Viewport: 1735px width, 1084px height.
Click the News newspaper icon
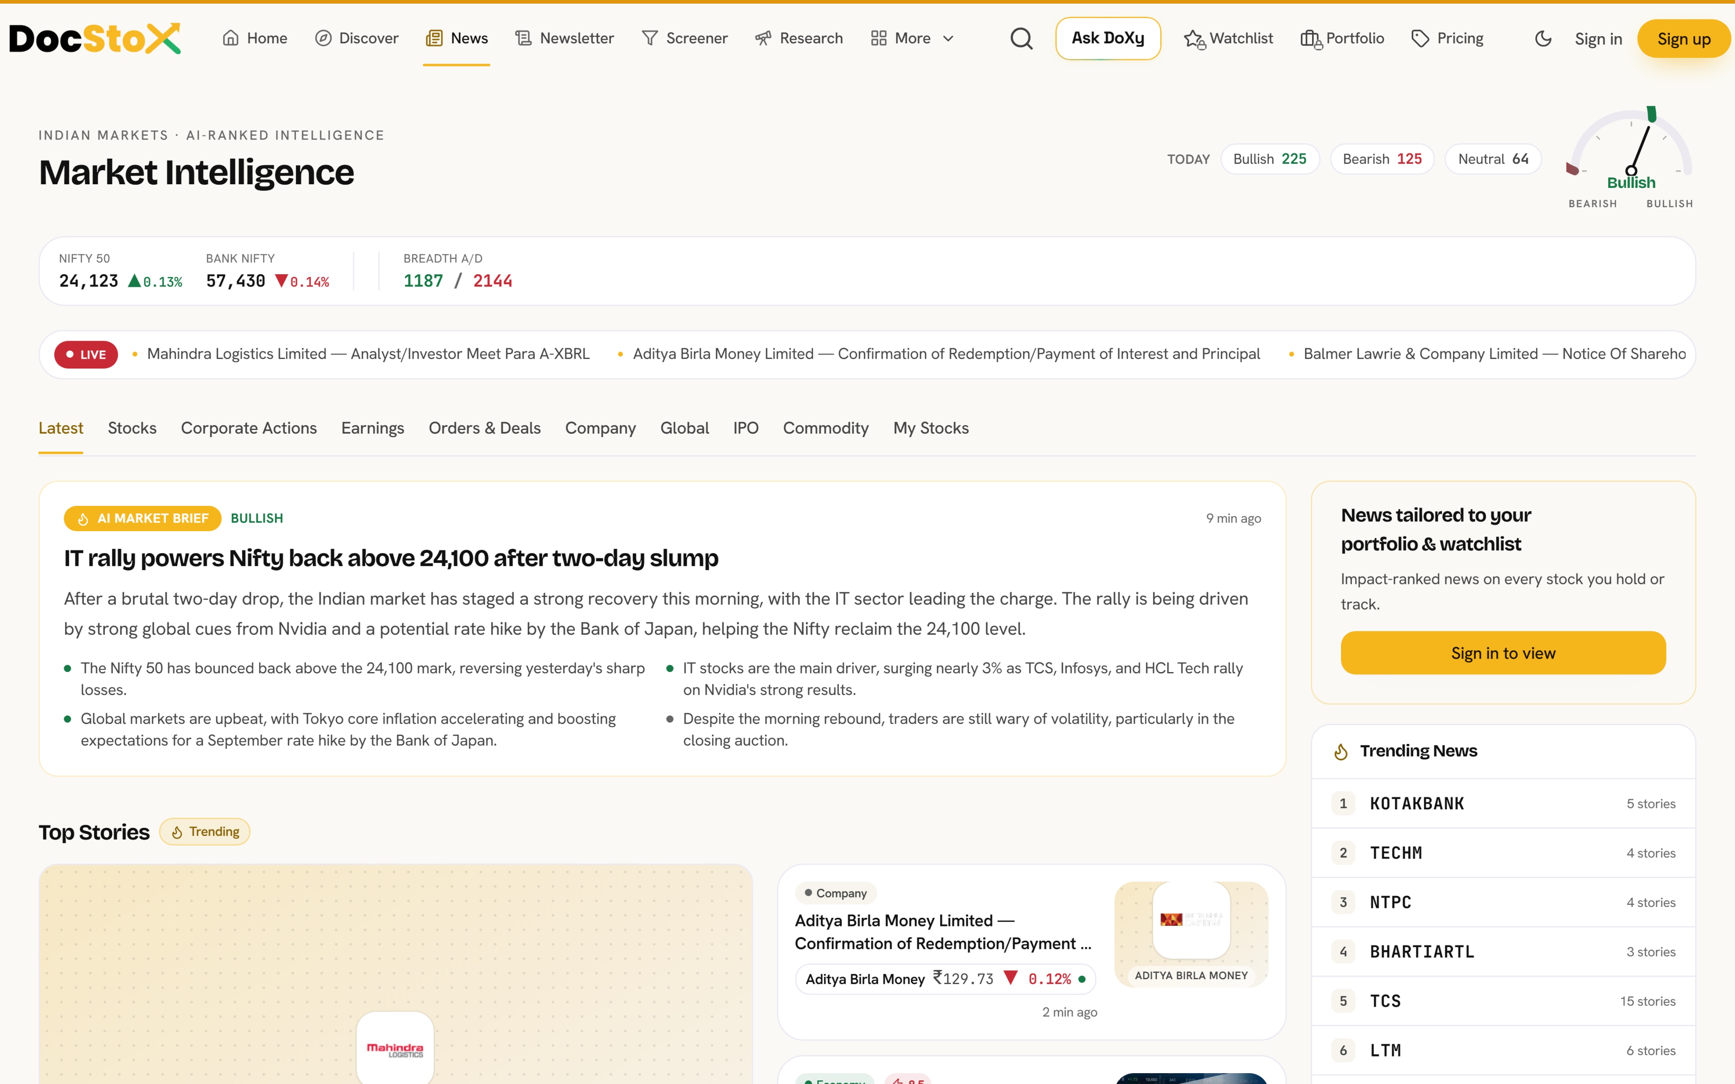[x=434, y=38]
